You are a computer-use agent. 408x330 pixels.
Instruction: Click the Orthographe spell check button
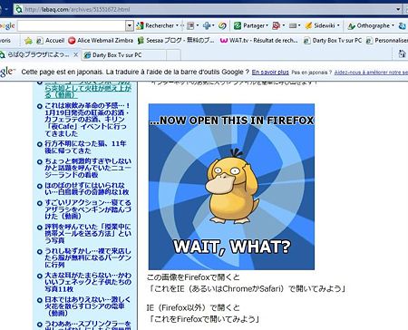368,26
